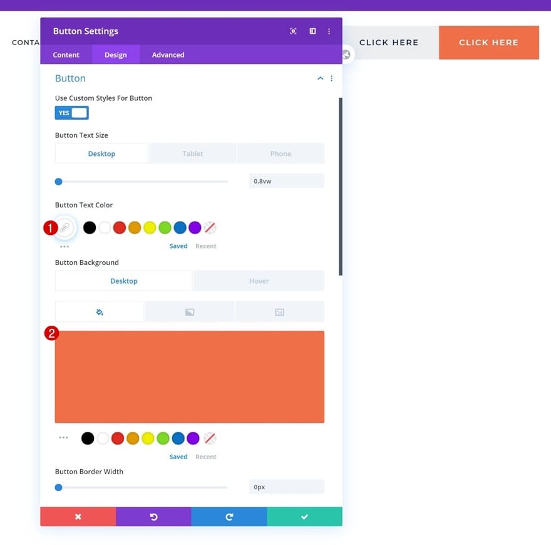
Task: Switch to the Content tab
Action: [x=66, y=55]
